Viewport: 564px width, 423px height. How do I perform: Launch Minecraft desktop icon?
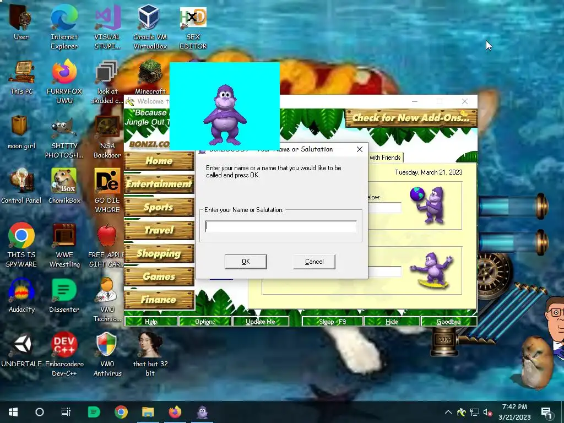pyautogui.click(x=150, y=77)
